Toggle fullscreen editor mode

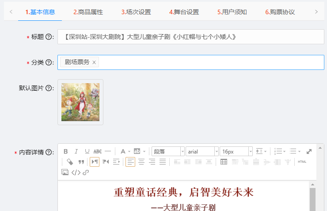(x=309, y=151)
